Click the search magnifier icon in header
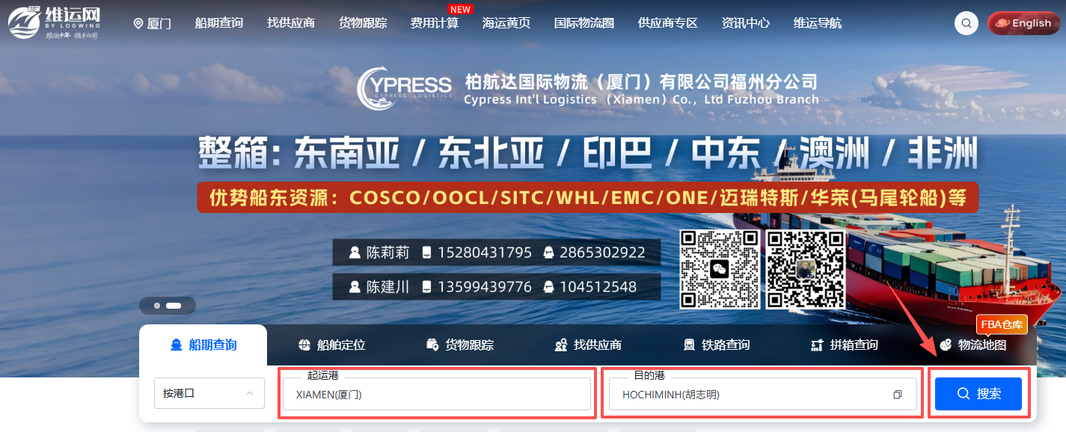 967,23
